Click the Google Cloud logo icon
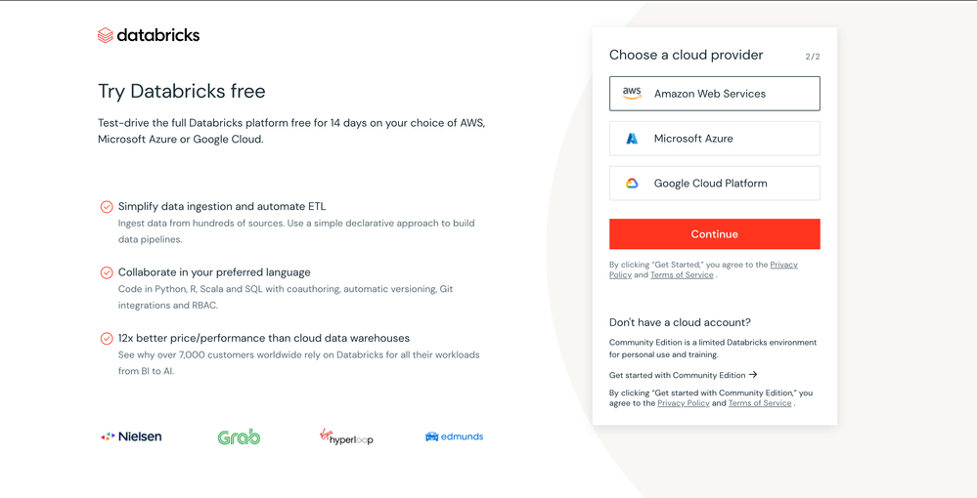 click(x=632, y=184)
